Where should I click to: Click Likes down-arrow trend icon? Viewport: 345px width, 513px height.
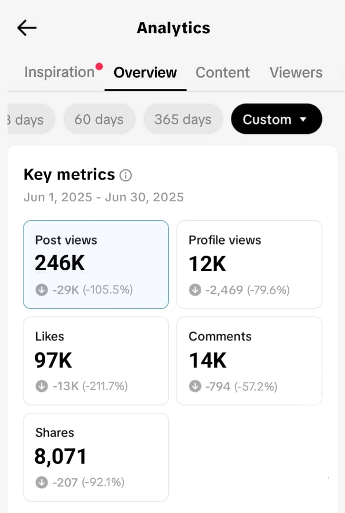(x=42, y=386)
